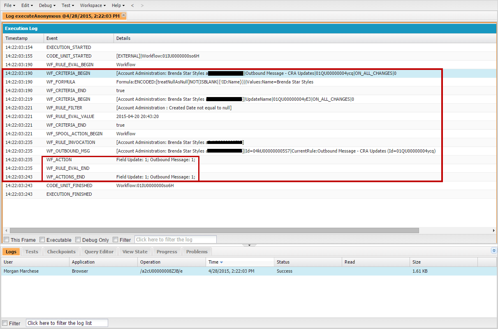Collapse the bottom panel with double-chevron icon

pos(494,250)
